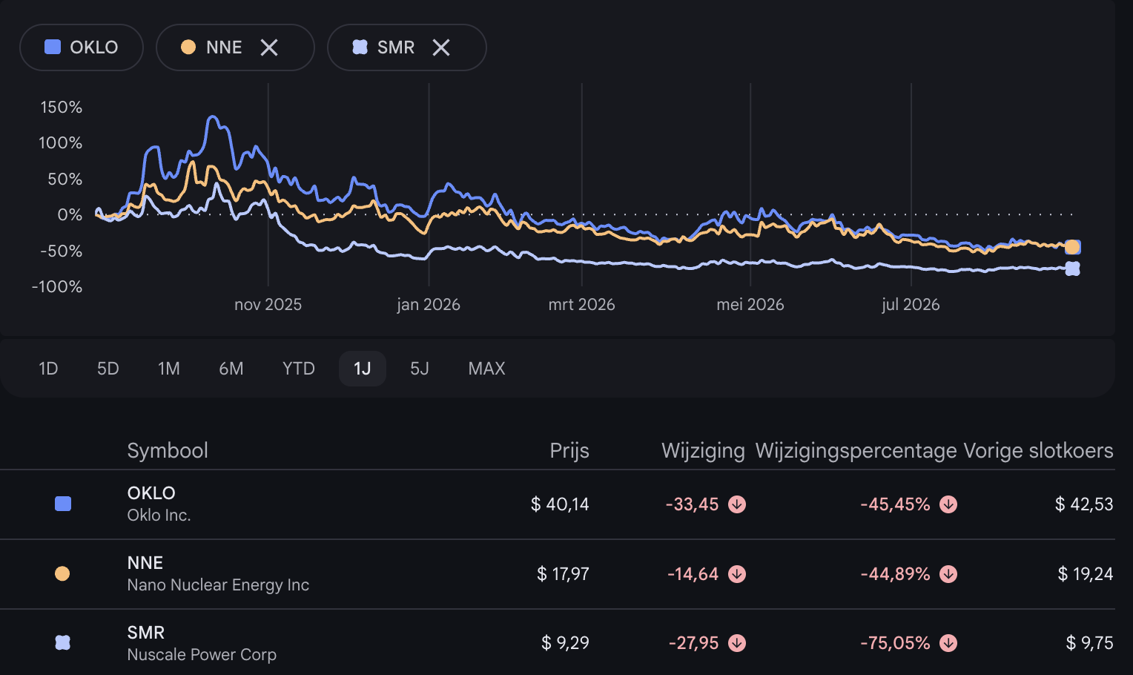Viewport: 1133px width, 675px height.
Task: Click the Oklo Inc. company name
Action: point(159,516)
